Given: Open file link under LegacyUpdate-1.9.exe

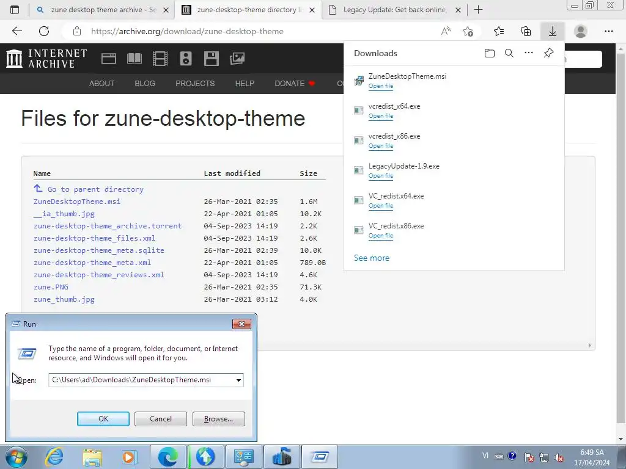Looking at the screenshot, I should 380,176.
